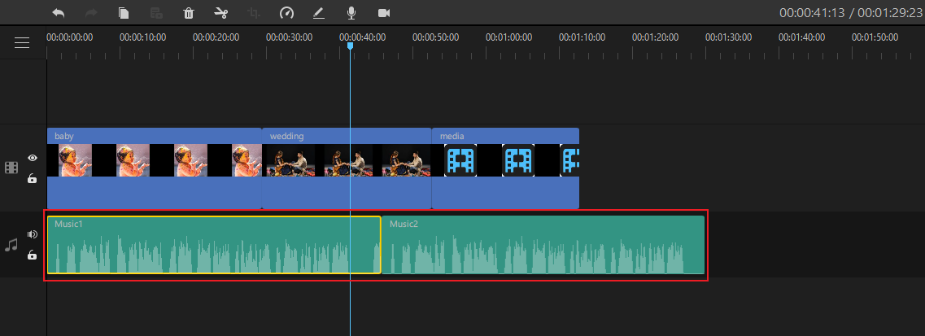Click the greyed Paste icon
Screen dimensions: 925x336
point(155,13)
